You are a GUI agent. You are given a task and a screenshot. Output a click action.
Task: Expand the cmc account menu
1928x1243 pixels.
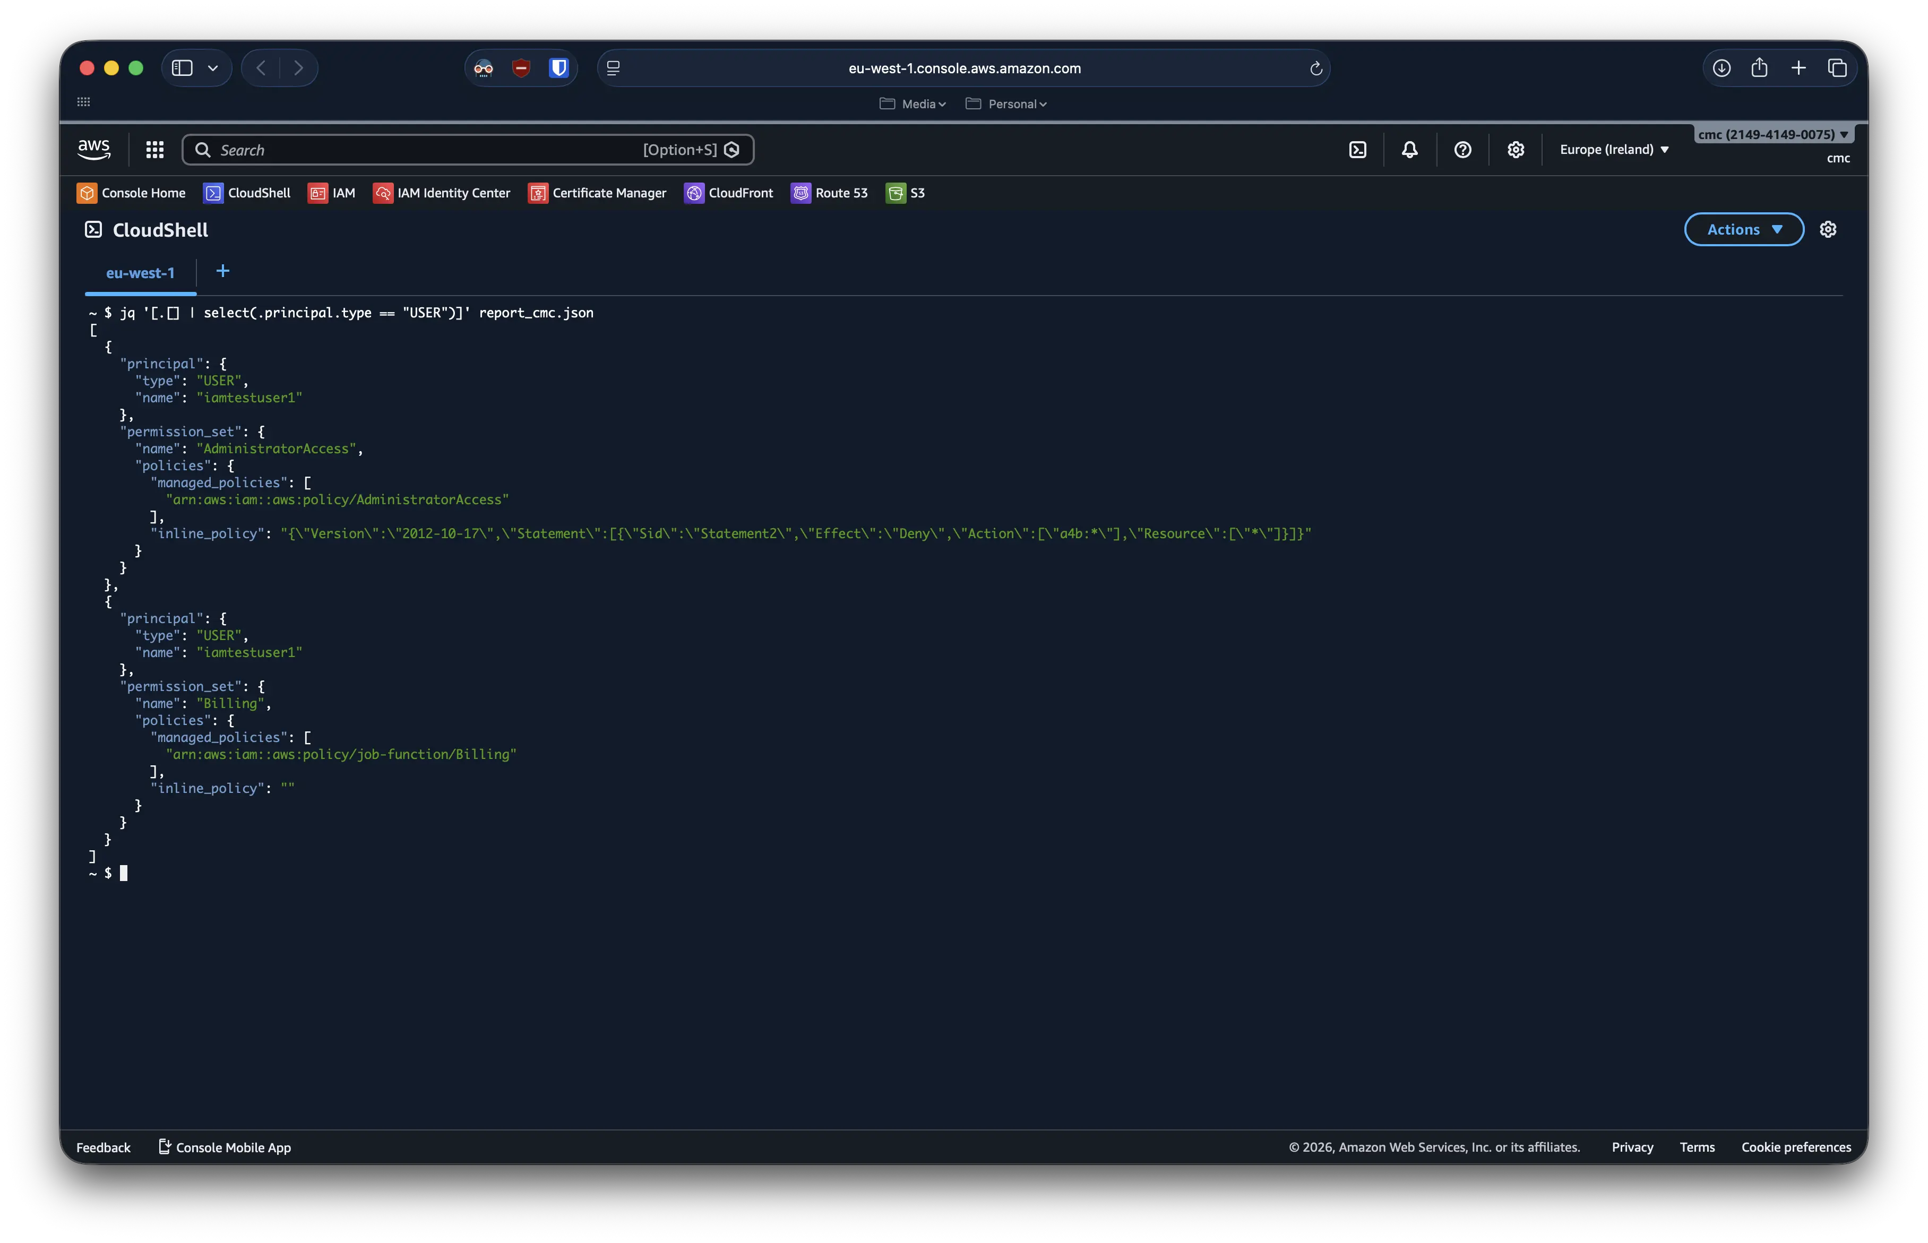(x=1772, y=135)
